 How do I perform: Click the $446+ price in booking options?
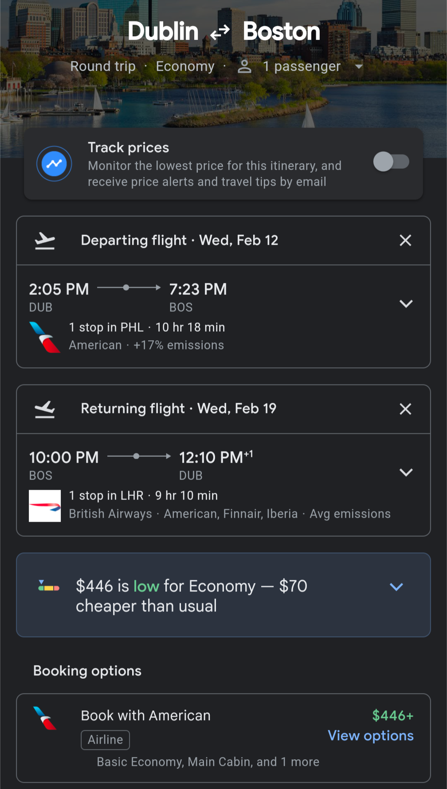point(393,715)
